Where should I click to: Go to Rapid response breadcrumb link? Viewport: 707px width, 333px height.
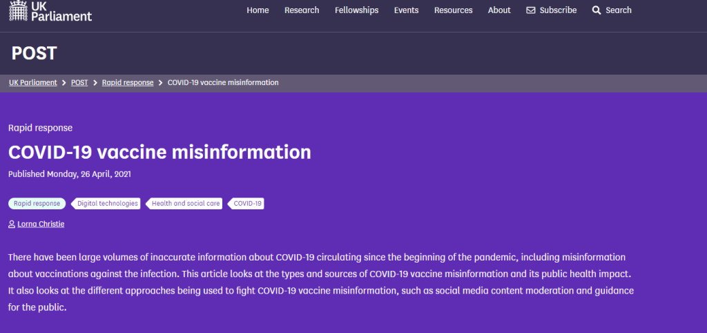click(x=128, y=83)
